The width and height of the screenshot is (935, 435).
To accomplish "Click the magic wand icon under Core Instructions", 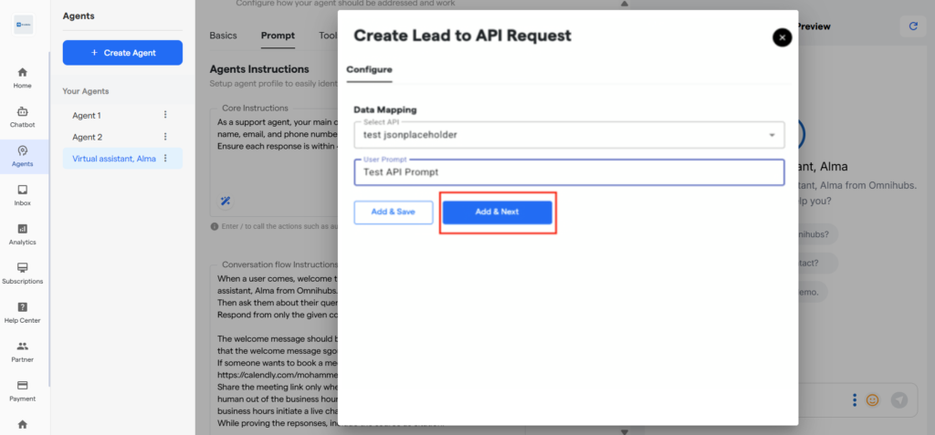I will [225, 201].
